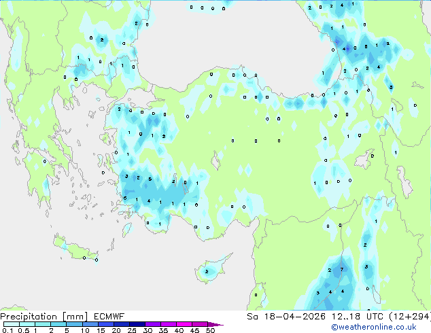The width and height of the screenshot is (431, 333).
Task: Click the '0.1' legend label
Action: pos(7,330)
